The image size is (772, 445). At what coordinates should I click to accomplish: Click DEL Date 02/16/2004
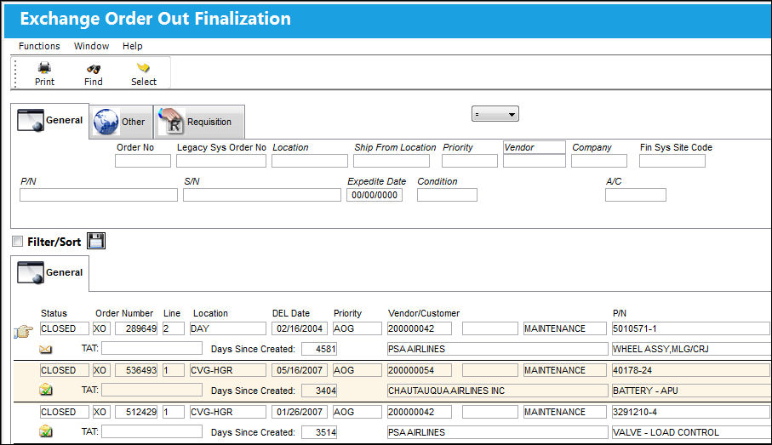[x=300, y=328]
